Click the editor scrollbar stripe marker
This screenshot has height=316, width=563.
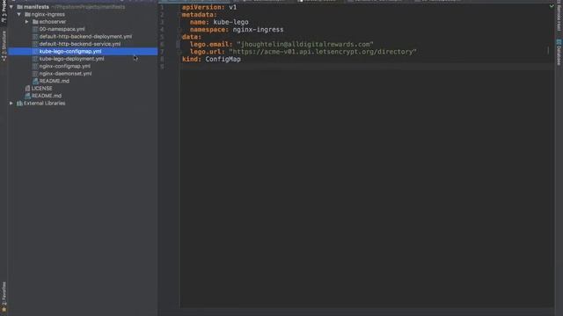tap(548, 51)
